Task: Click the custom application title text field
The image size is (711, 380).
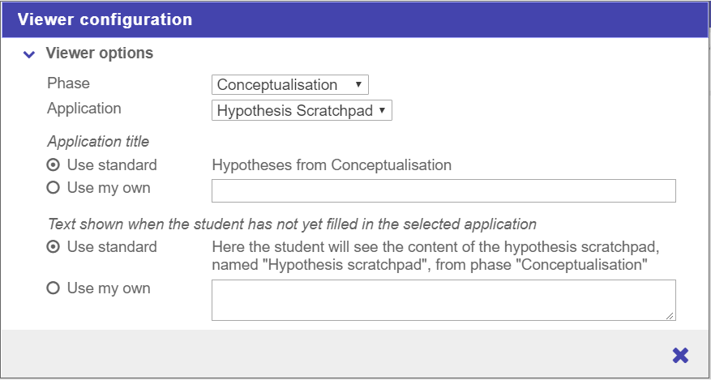Action: click(x=443, y=190)
